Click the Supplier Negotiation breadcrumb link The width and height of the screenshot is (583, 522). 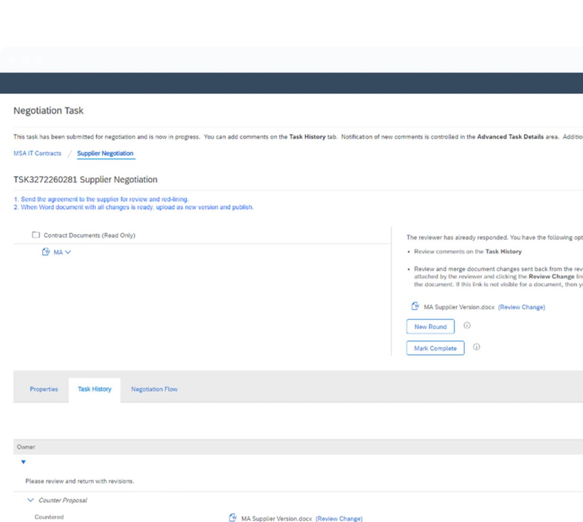point(105,153)
